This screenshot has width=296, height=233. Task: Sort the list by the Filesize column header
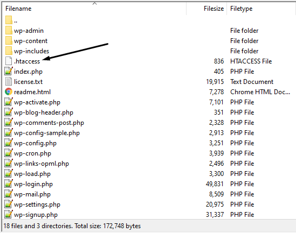click(214, 9)
